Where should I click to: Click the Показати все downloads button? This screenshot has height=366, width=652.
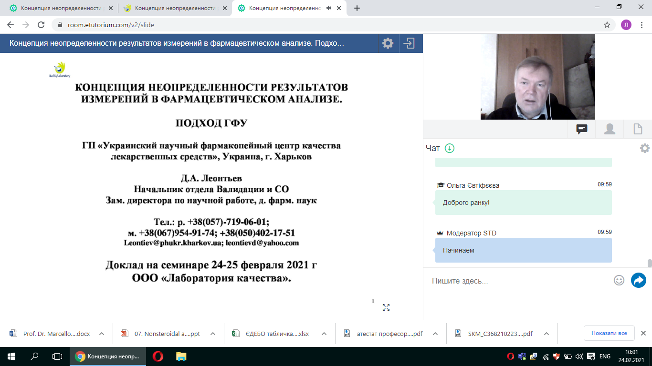click(x=609, y=333)
